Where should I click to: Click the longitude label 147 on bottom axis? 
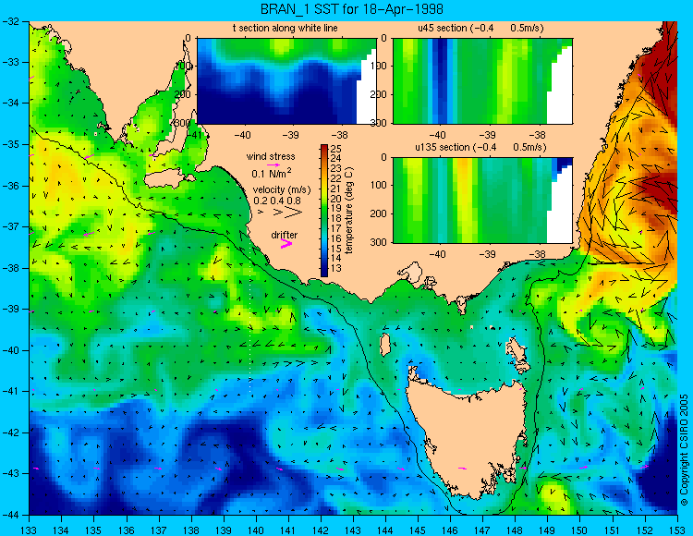tap(482, 530)
